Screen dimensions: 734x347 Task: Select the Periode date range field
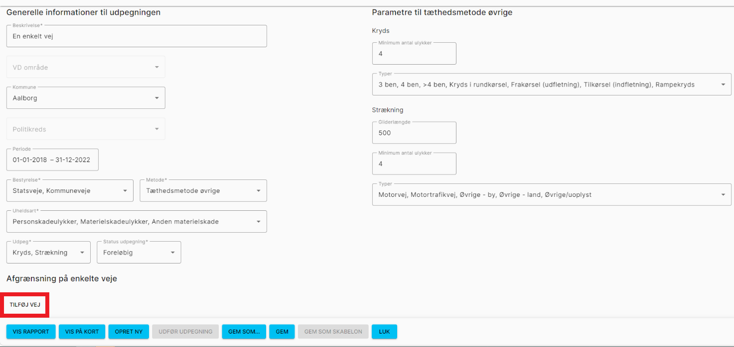pos(52,160)
